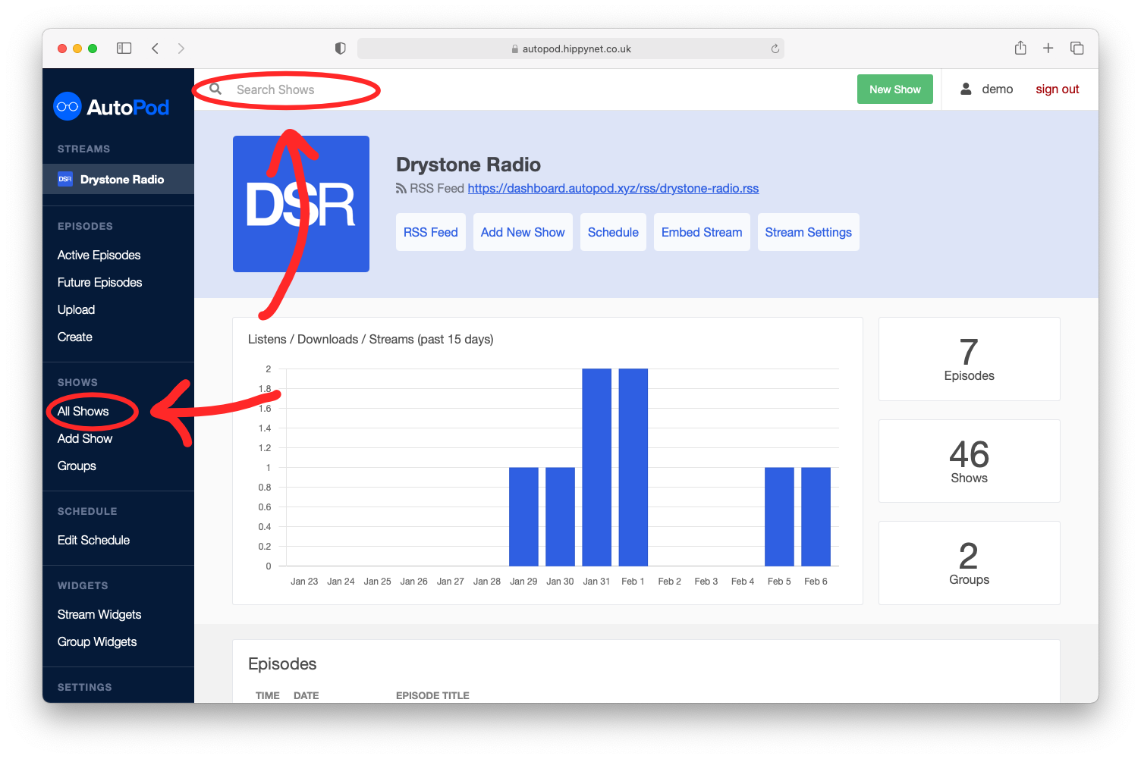Open the large DSR stream artwork
This screenshot has width=1141, height=759.
[301, 204]
